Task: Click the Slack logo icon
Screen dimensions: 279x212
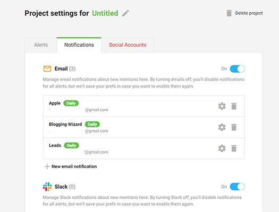Action: 47,187
